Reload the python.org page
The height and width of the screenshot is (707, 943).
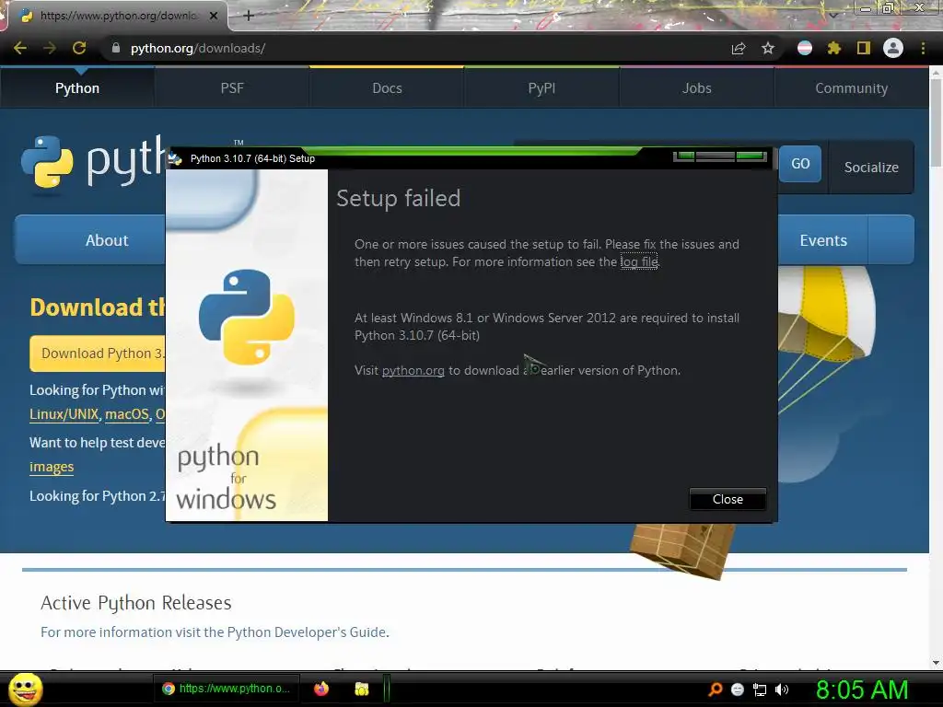[79, 48]
